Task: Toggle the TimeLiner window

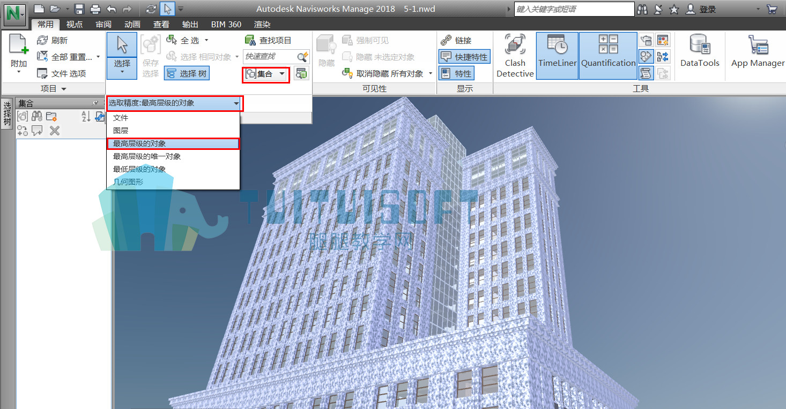Action: (557, 56)
